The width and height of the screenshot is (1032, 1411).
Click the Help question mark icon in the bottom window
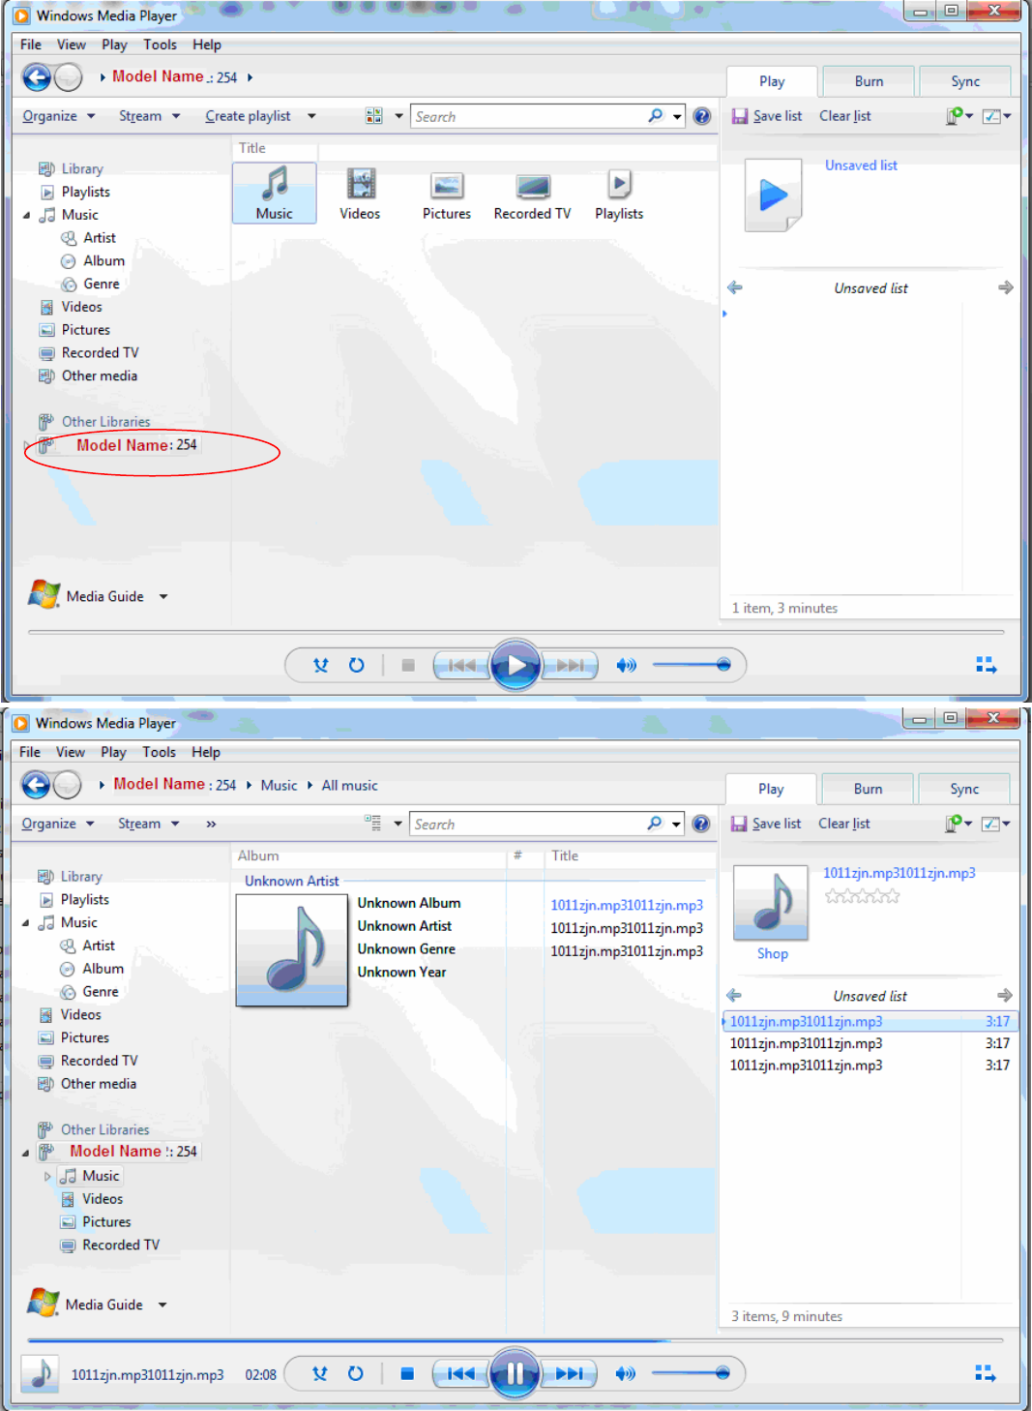[701, 824]
